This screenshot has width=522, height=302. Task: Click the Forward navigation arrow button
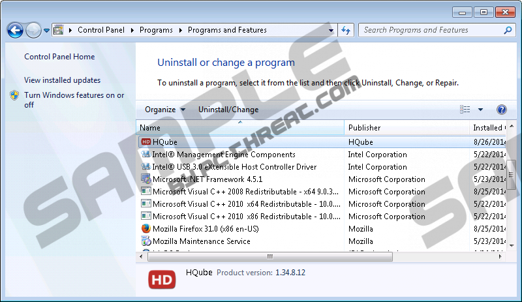pos(33,30)
